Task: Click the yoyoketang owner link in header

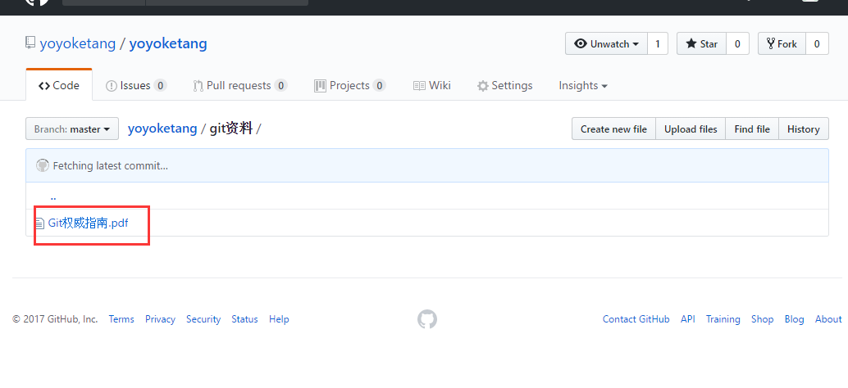Action: click(78, 43)
